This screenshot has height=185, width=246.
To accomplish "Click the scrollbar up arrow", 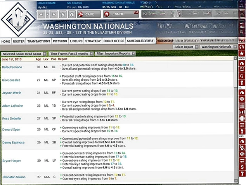I will [236, 58].
